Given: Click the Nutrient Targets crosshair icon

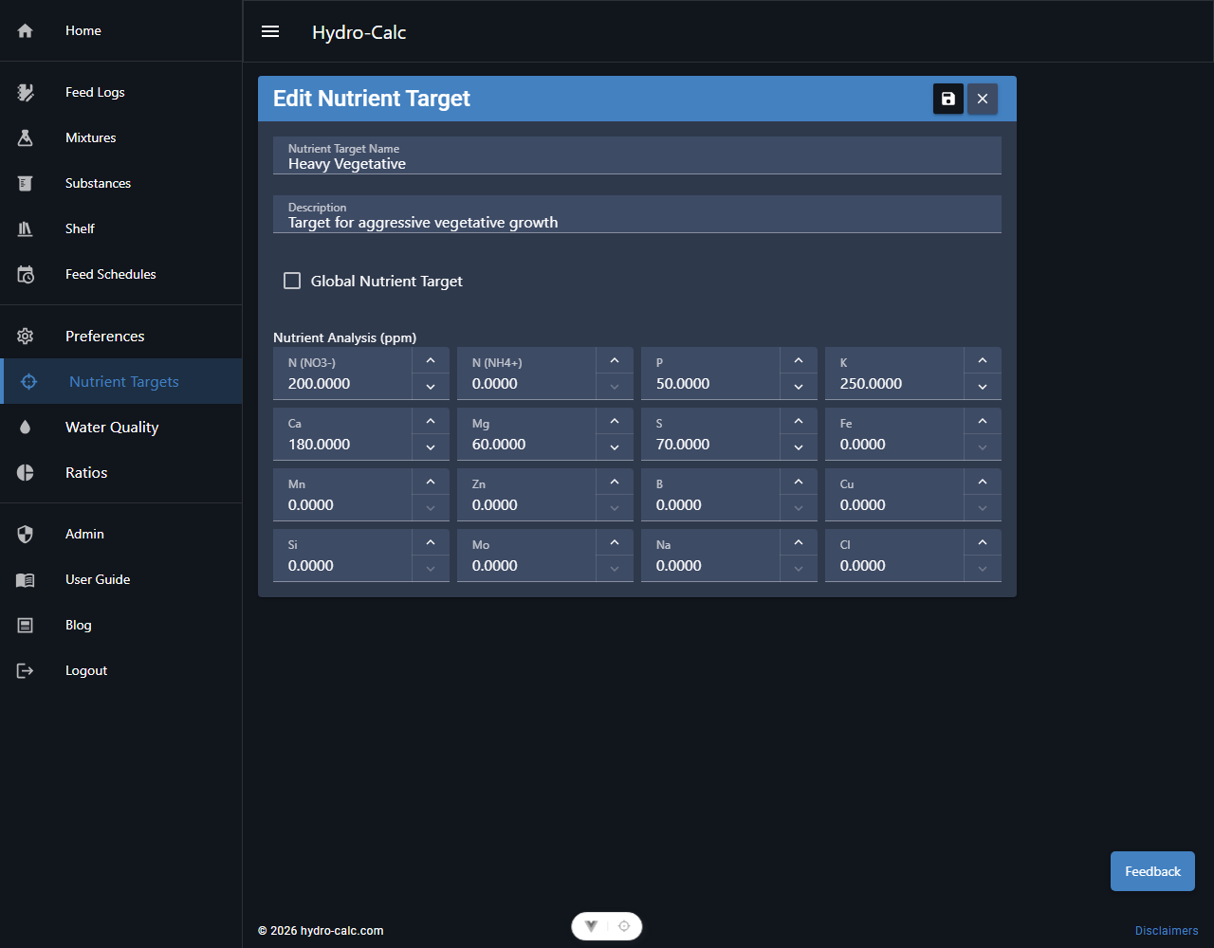Looking at the screenshot, I should click(x=28, y=381).
